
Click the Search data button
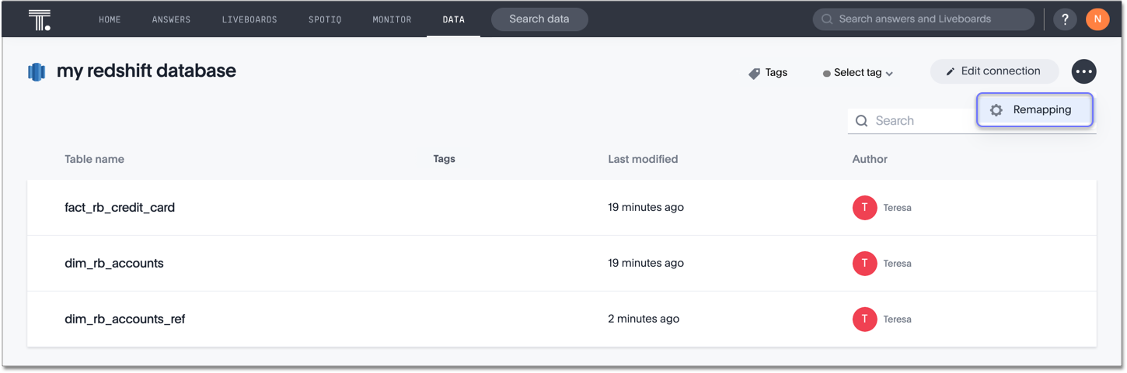pyautogui.click(x=539, y=19)
